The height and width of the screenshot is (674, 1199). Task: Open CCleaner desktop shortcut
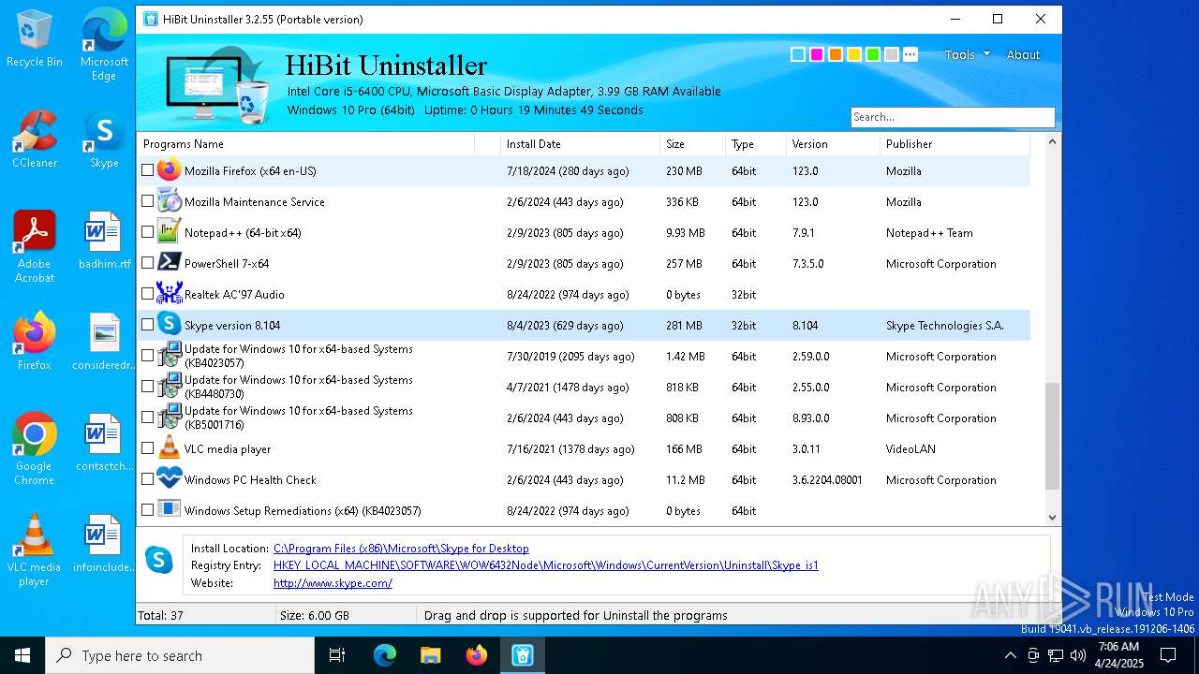pyautogui.click(x=35, y=139)
